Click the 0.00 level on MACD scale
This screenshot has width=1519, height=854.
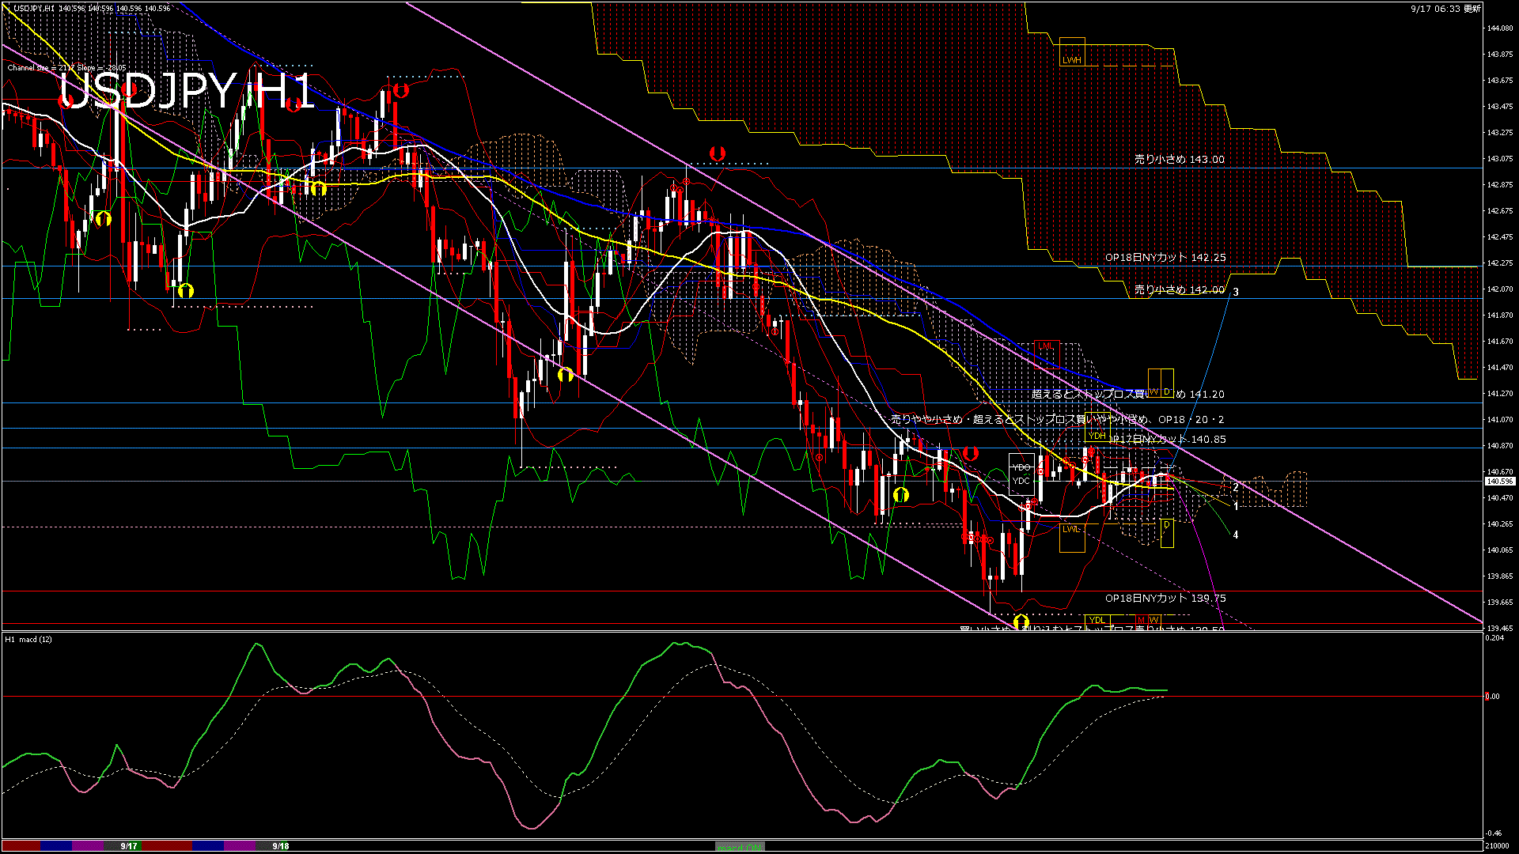1491,697
